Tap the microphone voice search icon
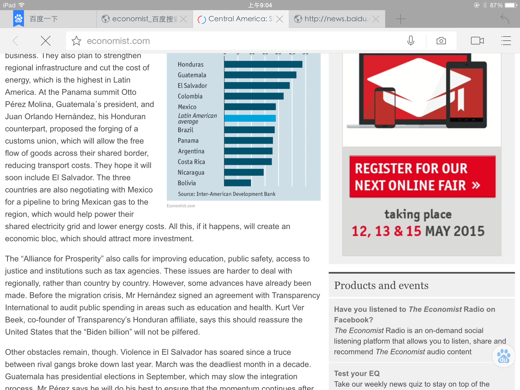520x390 pixels. [411, 41]
